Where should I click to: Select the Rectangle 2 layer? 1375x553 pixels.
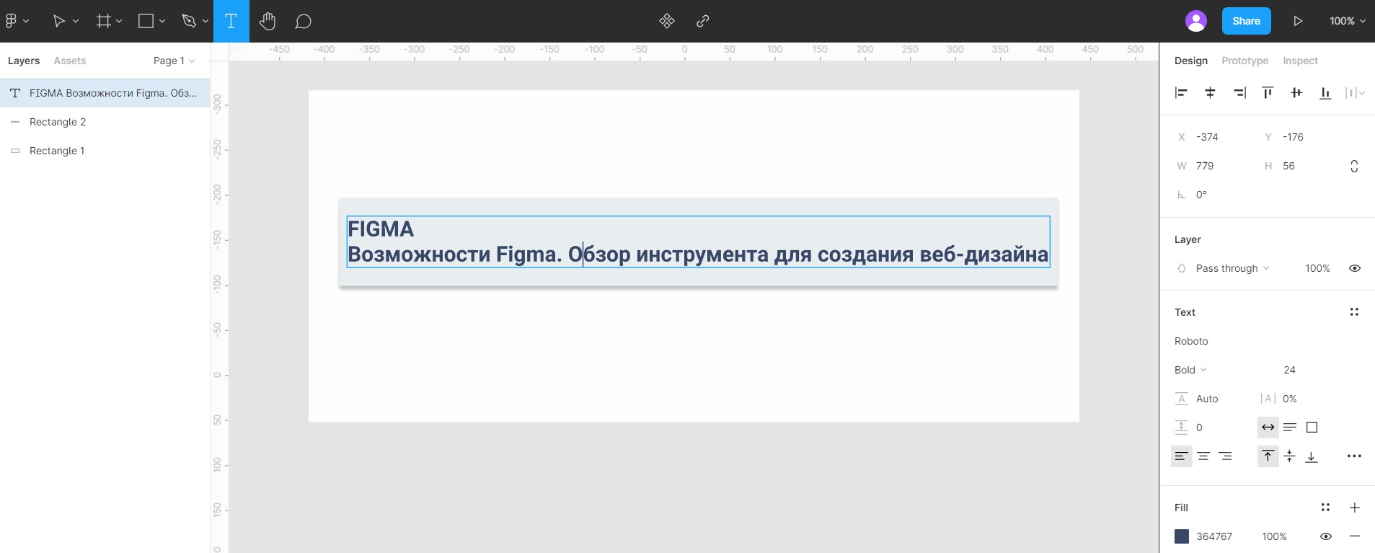pos(105,122)
